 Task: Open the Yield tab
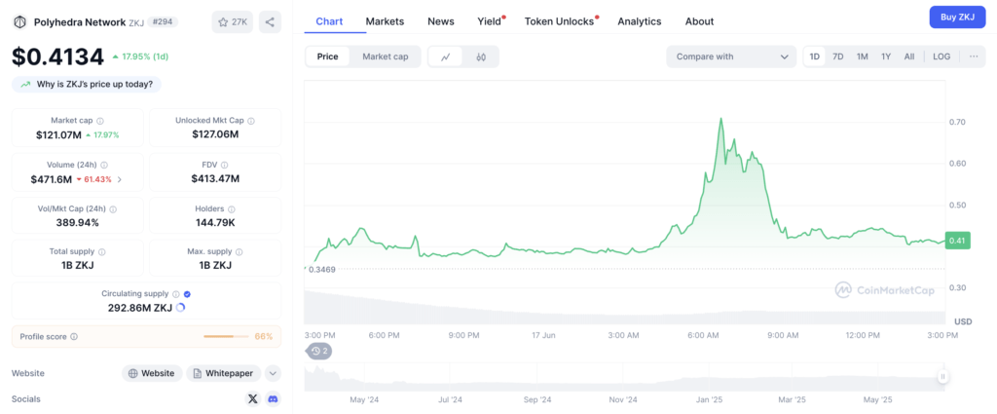point(491,21)
